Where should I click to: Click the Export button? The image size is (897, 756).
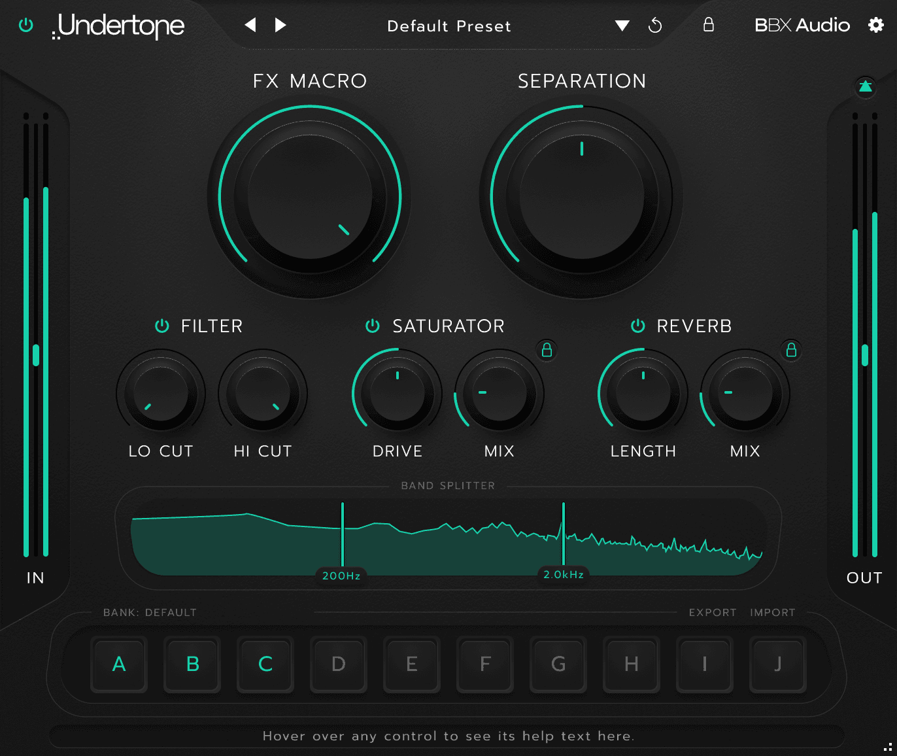pyautogui.click(x=712, y=612)
